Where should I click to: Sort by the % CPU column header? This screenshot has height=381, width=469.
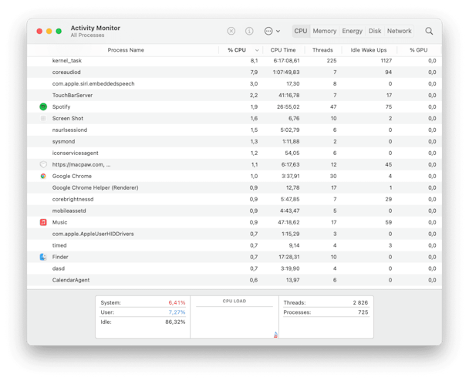pyautogui.click(x=237, y=50)
